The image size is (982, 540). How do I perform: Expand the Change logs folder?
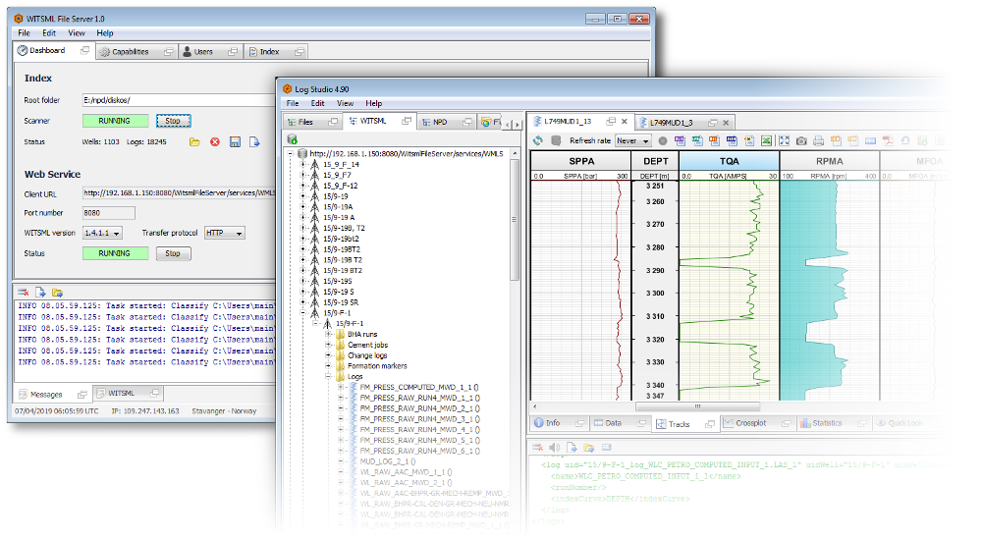coord(328,355)
